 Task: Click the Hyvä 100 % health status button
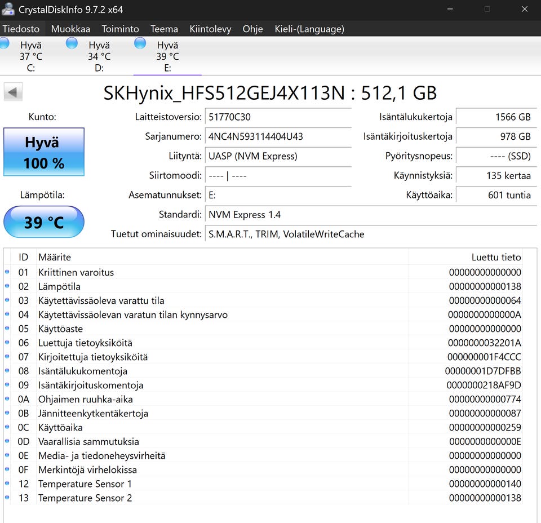(x=44, y=152)
